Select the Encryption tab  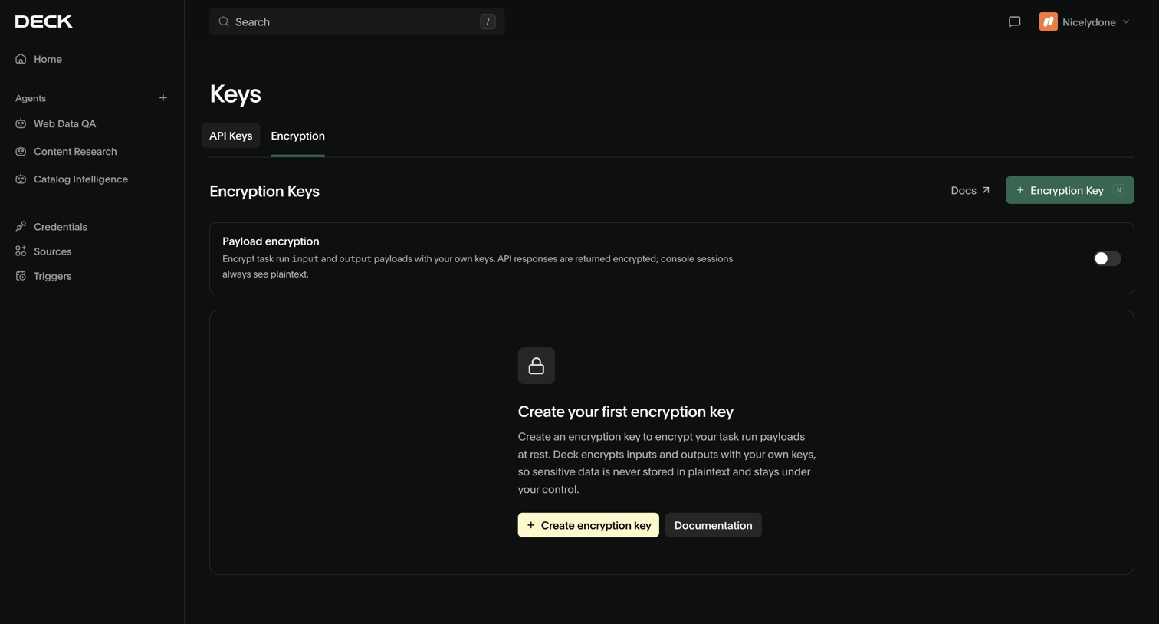coord(297,136)
